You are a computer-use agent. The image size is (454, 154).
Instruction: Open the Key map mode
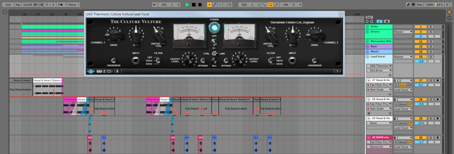click(x=420, y=5)
